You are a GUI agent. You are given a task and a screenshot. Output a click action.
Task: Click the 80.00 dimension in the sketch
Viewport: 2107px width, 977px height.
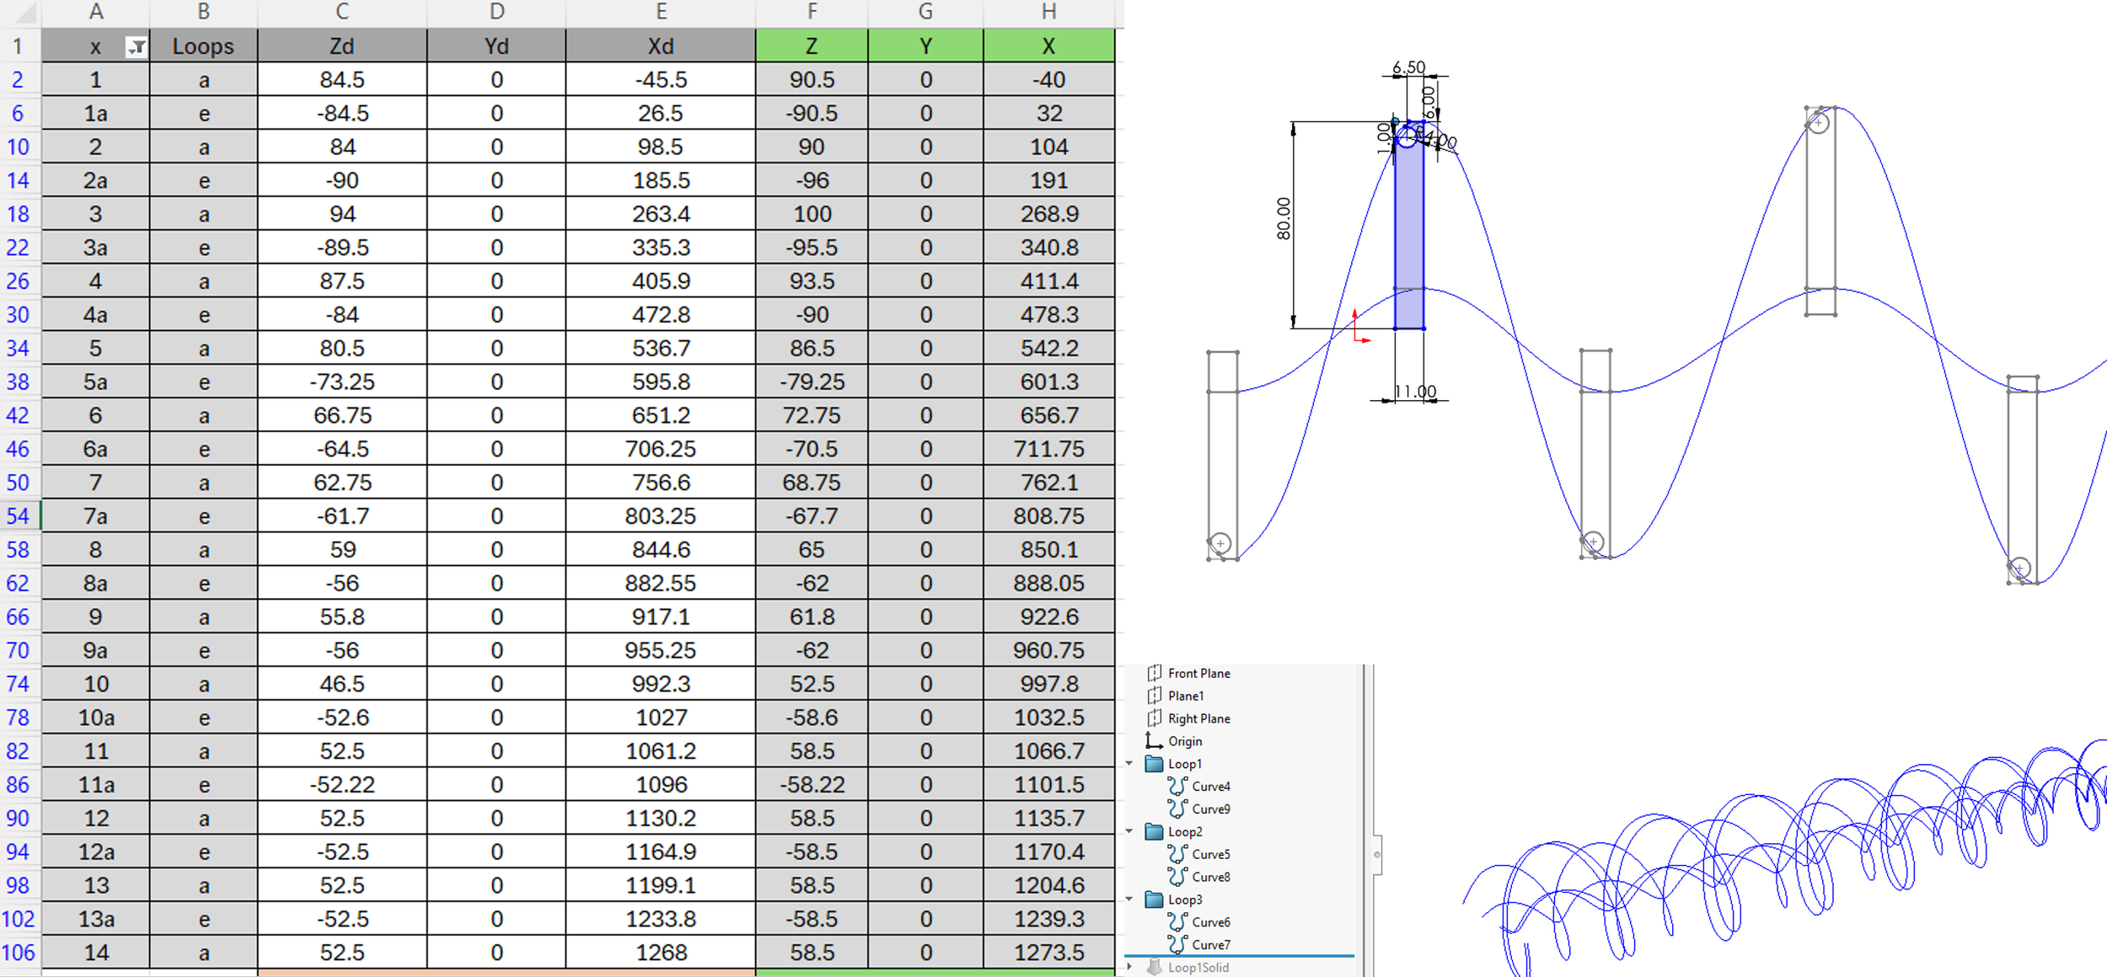[x=1284, y=219]
